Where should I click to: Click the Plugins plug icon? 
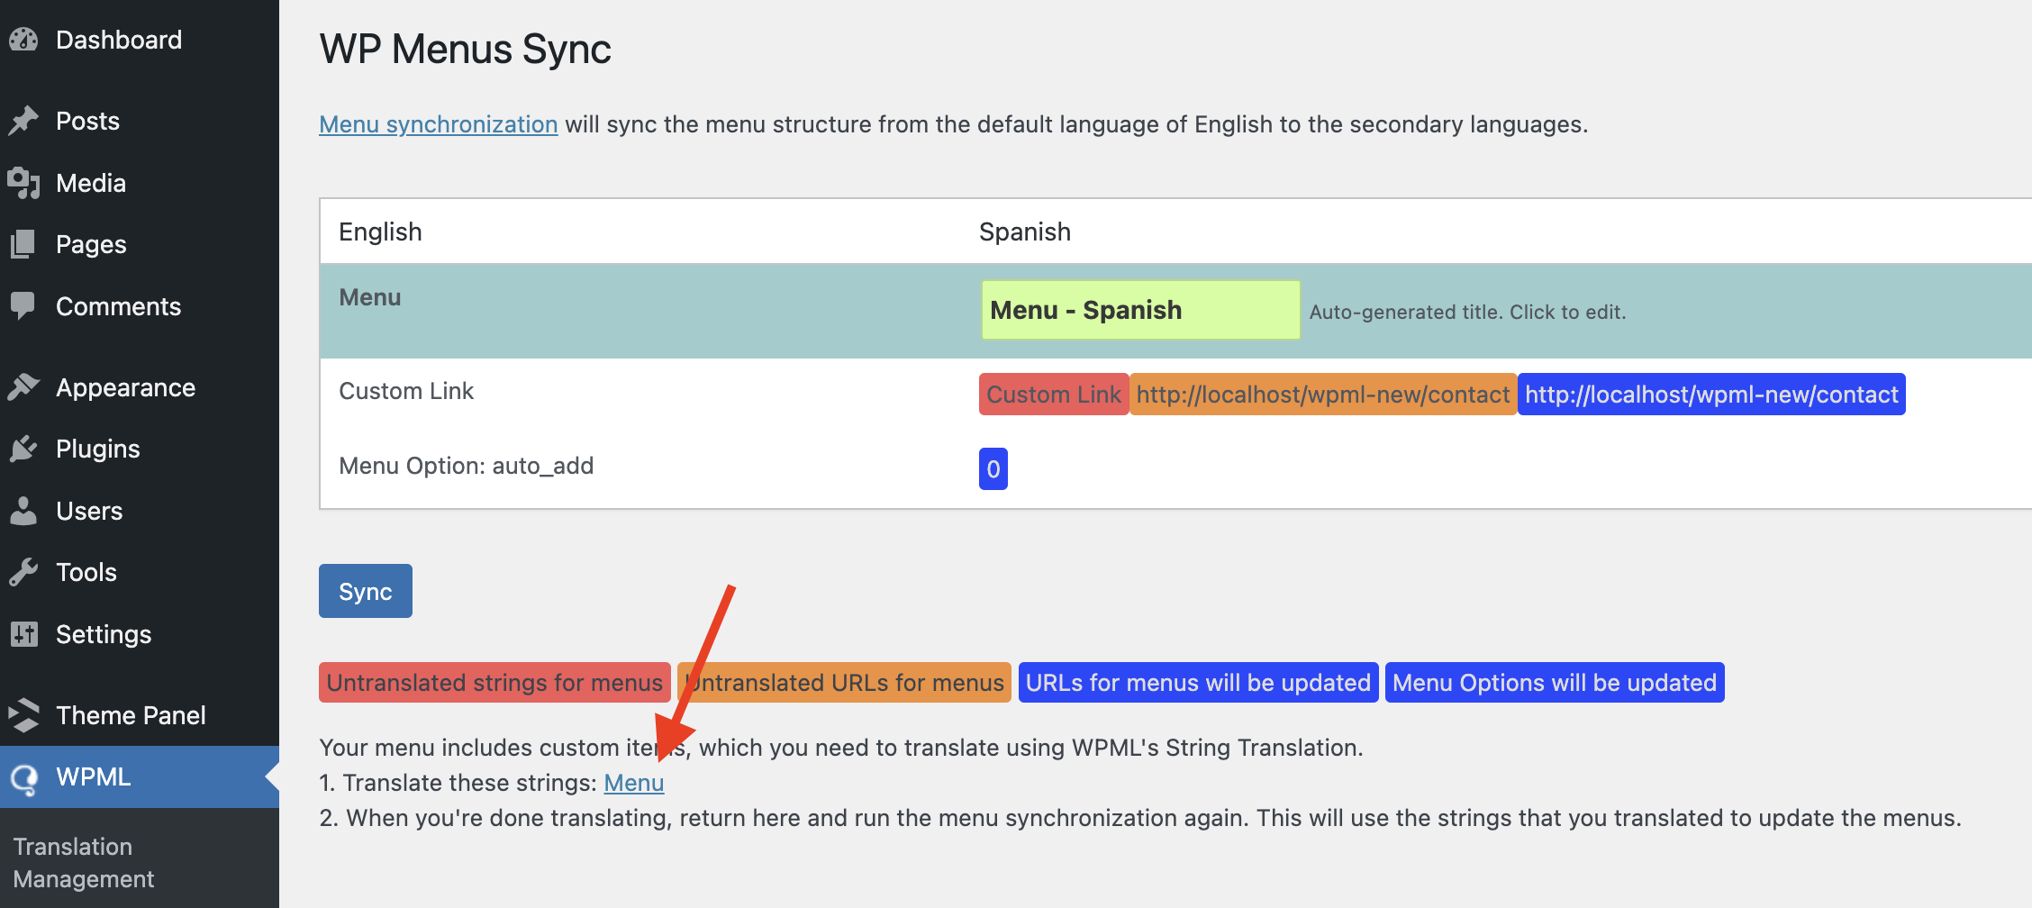tap(23, 449)
